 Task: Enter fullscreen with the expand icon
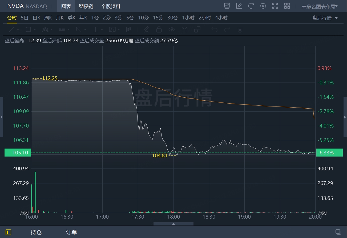pos(275,6)
